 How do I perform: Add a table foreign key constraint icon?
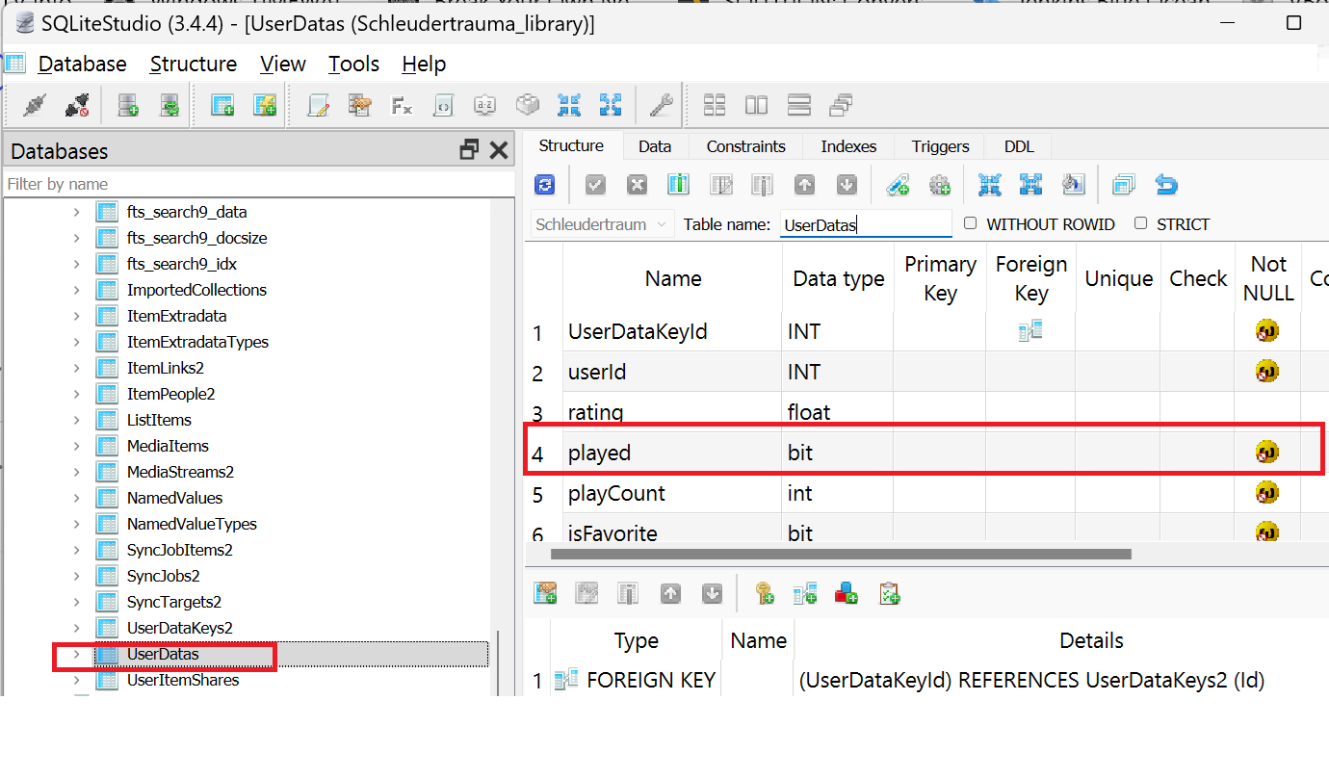point(805,594)
